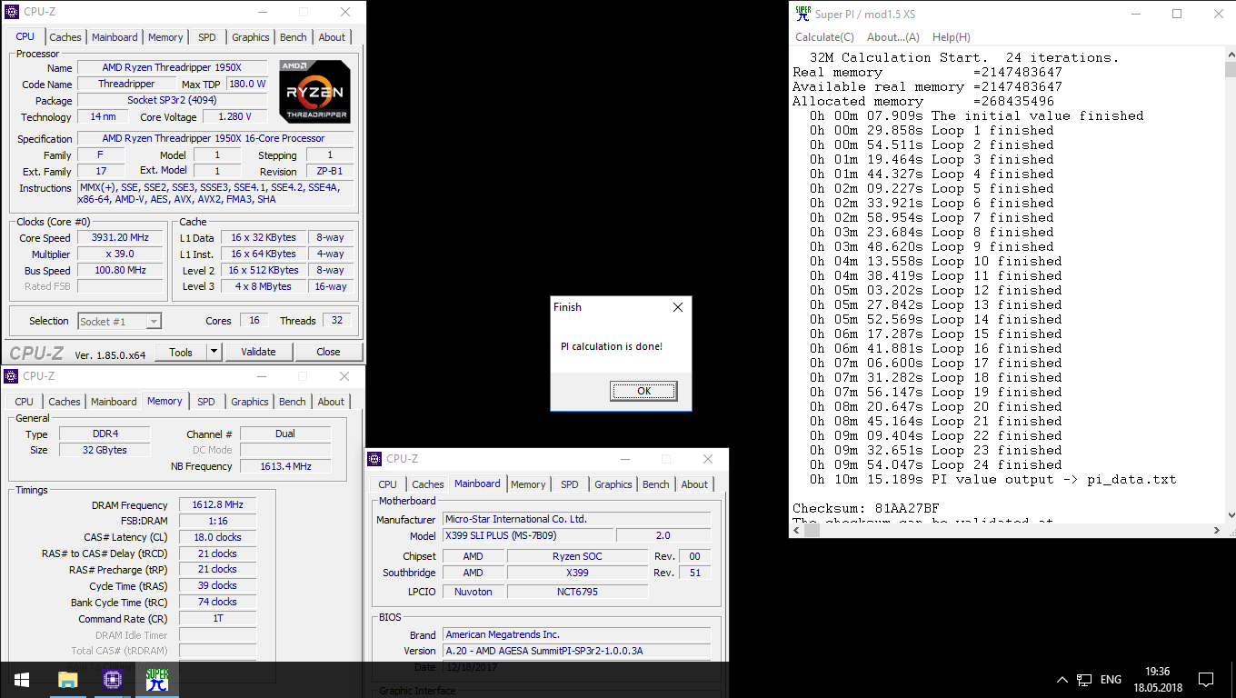Viewport: 1236px width, 698px height.
Task: Open the Tools dropdown arrow in CPU-Z
Action: [x=214, y=352]
